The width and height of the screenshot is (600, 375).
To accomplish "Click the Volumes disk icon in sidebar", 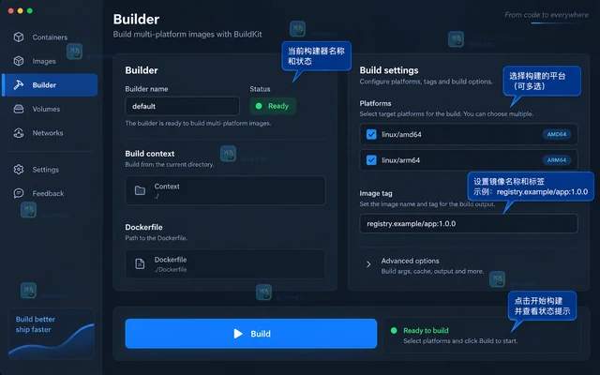I will pos(19,109).
